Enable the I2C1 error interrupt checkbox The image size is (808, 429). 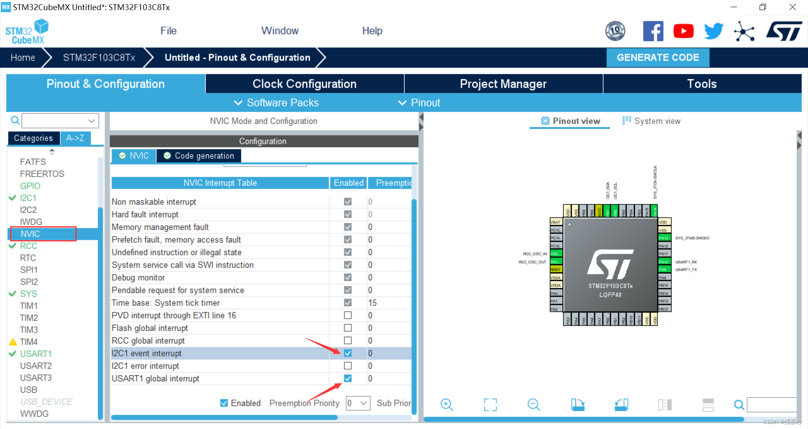[348, 365]
